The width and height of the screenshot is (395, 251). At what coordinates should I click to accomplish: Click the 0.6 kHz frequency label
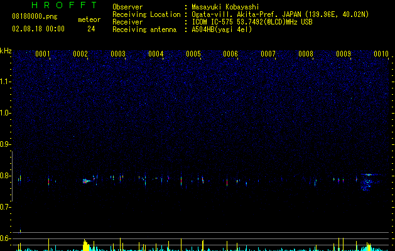coord(5,238)
